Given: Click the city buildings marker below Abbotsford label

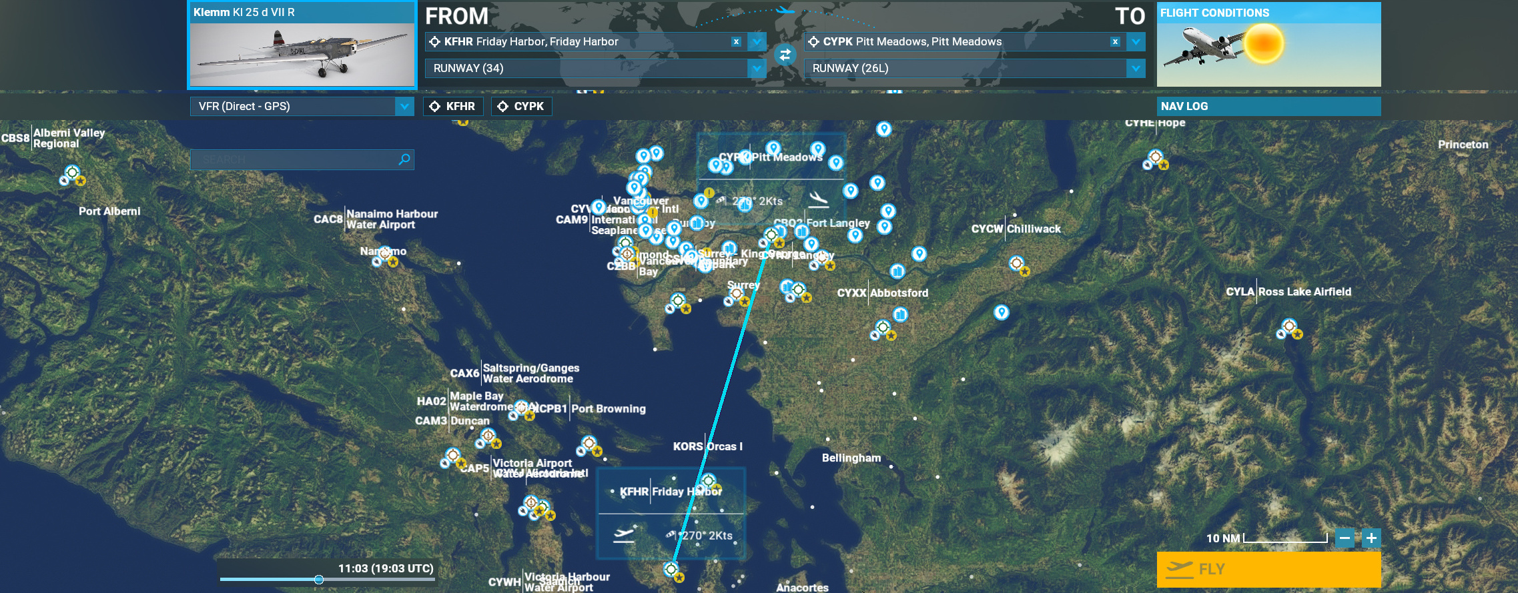Looking at the screenshot, I should tap(901, 314).
